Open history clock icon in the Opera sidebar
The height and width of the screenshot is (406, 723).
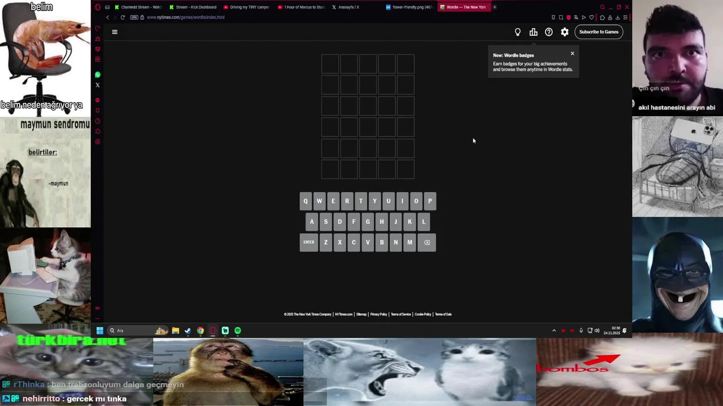98,121
